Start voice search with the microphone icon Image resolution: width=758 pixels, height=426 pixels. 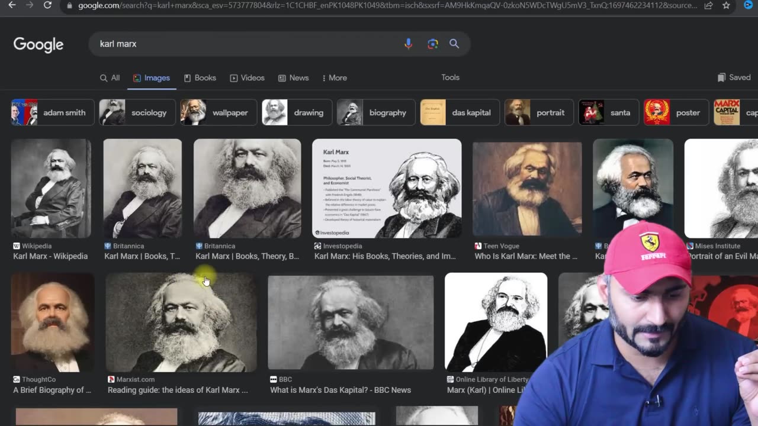[408, 44]
